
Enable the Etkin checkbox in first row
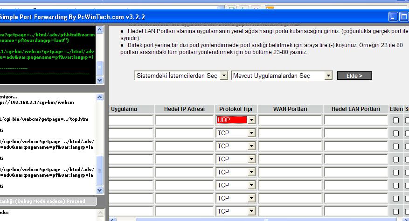[395, 120]
